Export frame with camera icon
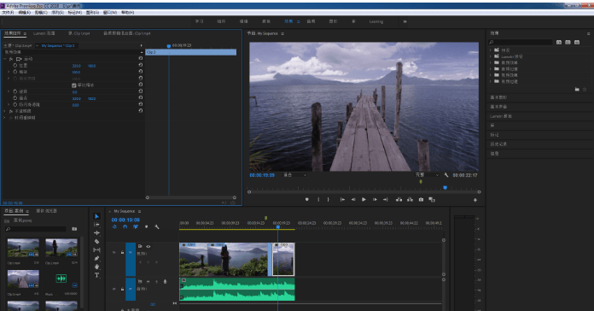 tap(421, 199)
